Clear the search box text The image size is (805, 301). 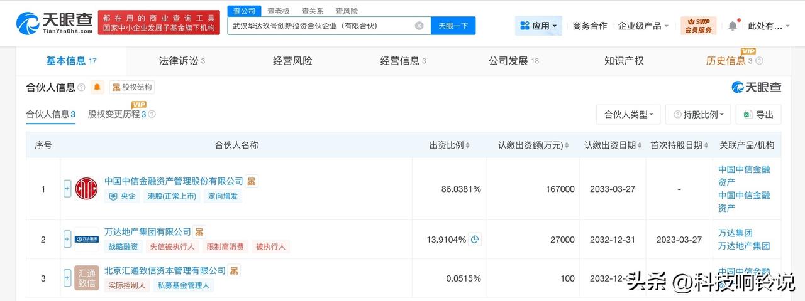click(419, 26)
